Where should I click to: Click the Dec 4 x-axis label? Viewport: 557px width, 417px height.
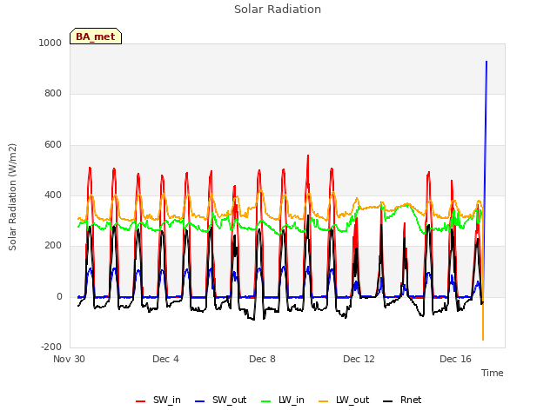[x=165, y=359]
